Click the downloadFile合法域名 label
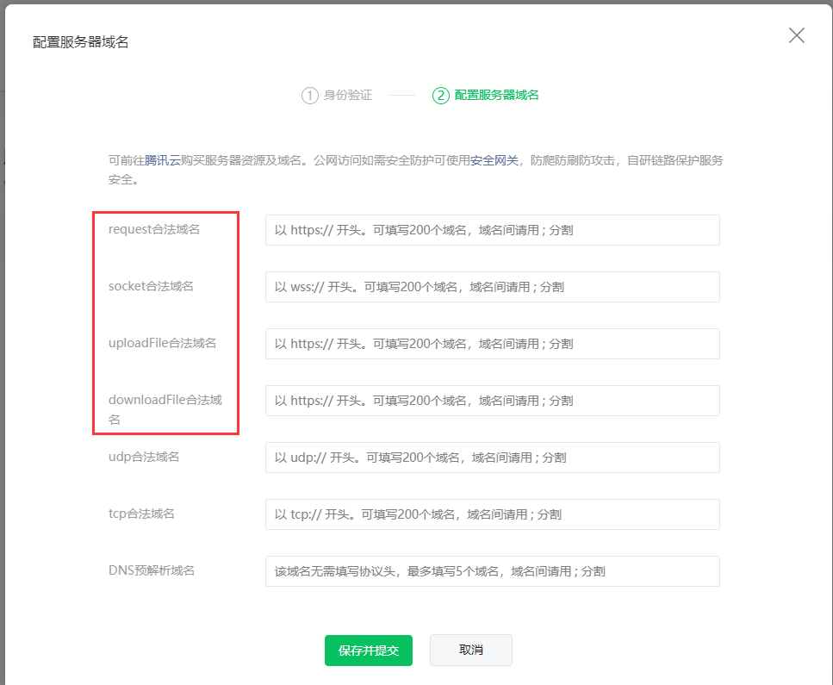This screenshot has width=833, height=685. tap(165, 409)
